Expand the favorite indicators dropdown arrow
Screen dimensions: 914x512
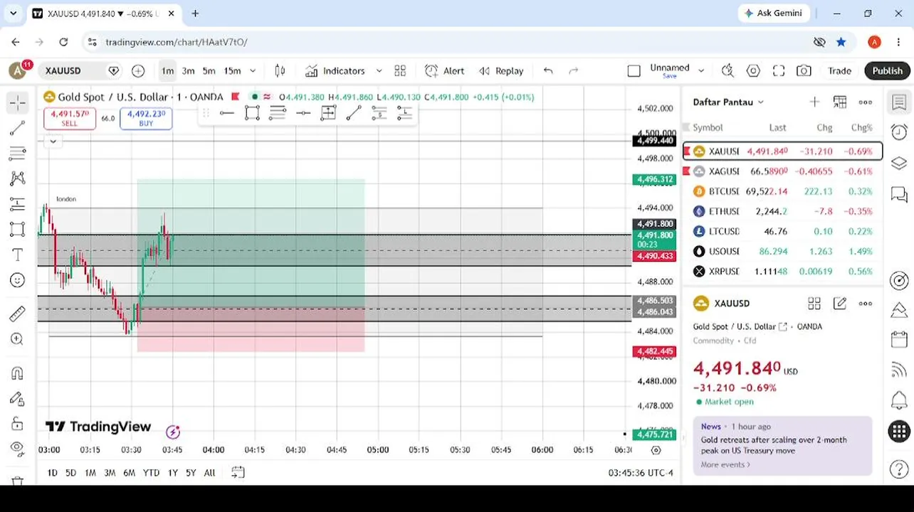(x=379, y=70)
